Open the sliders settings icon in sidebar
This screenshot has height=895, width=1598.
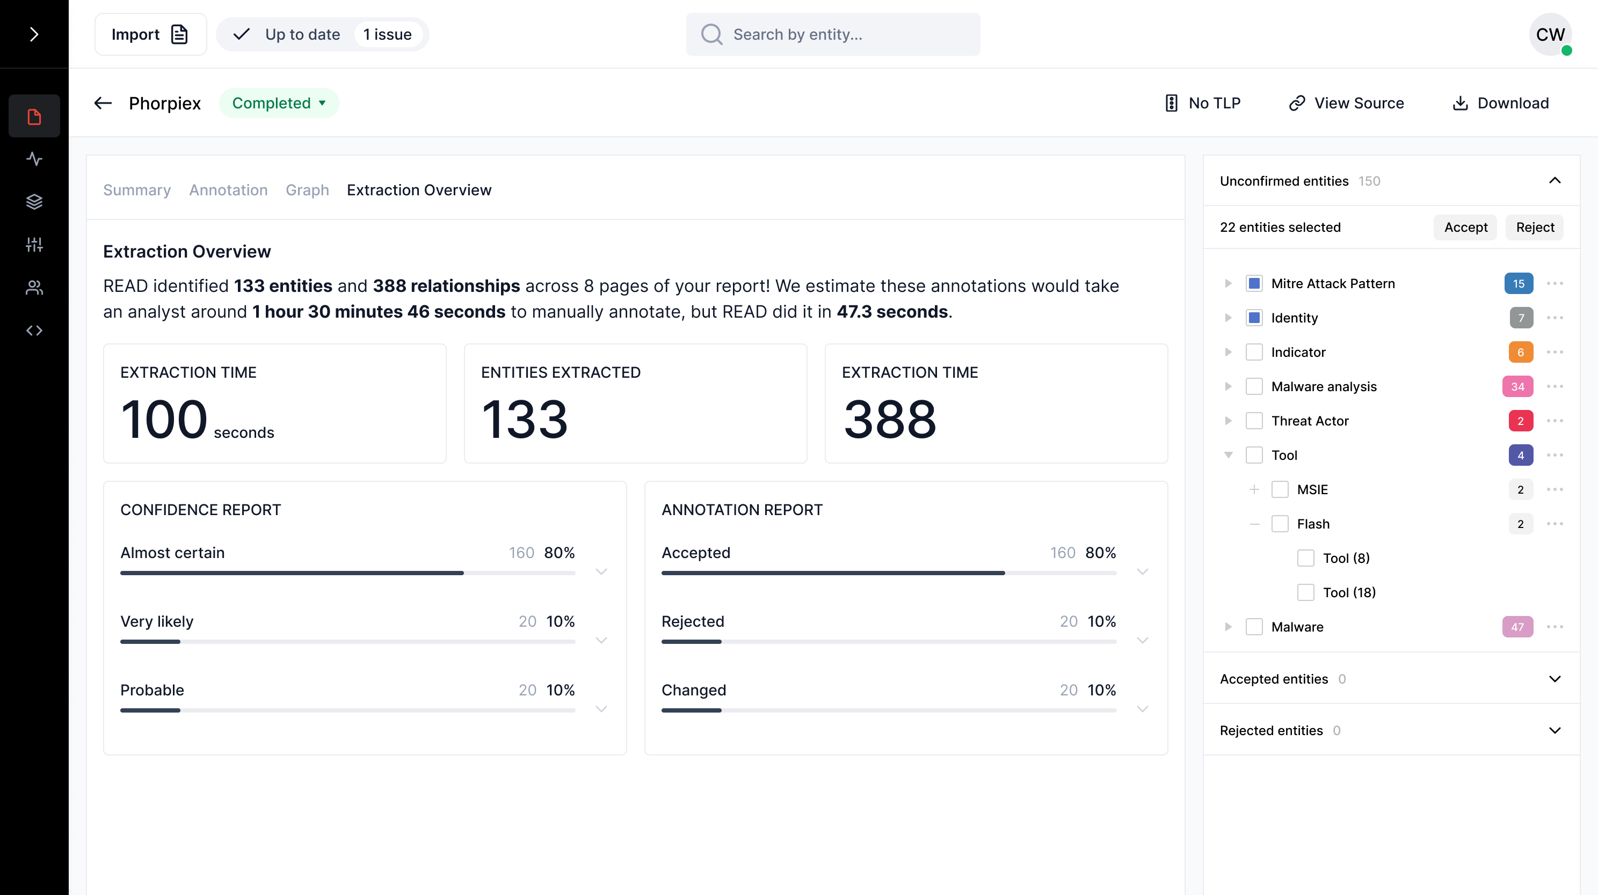[34, 244]
